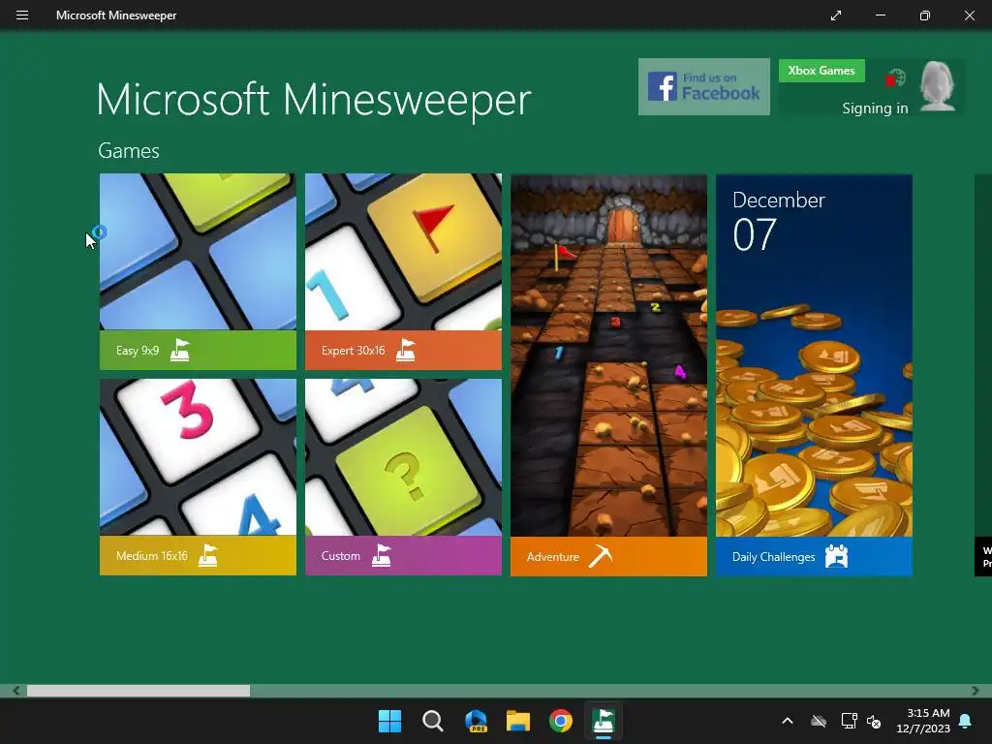
Task: Open the Daily Challenges tile
Action: point(814,375)
